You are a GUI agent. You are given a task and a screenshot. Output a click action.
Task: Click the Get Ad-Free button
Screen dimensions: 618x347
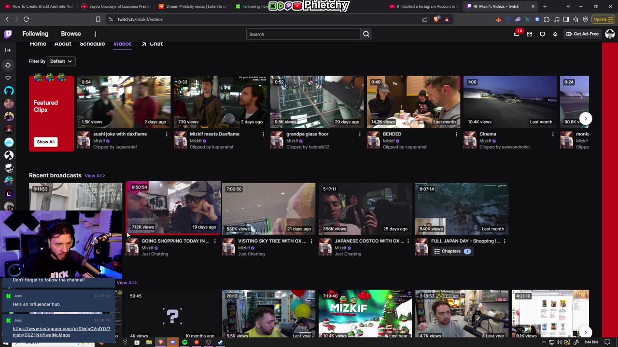582,34
